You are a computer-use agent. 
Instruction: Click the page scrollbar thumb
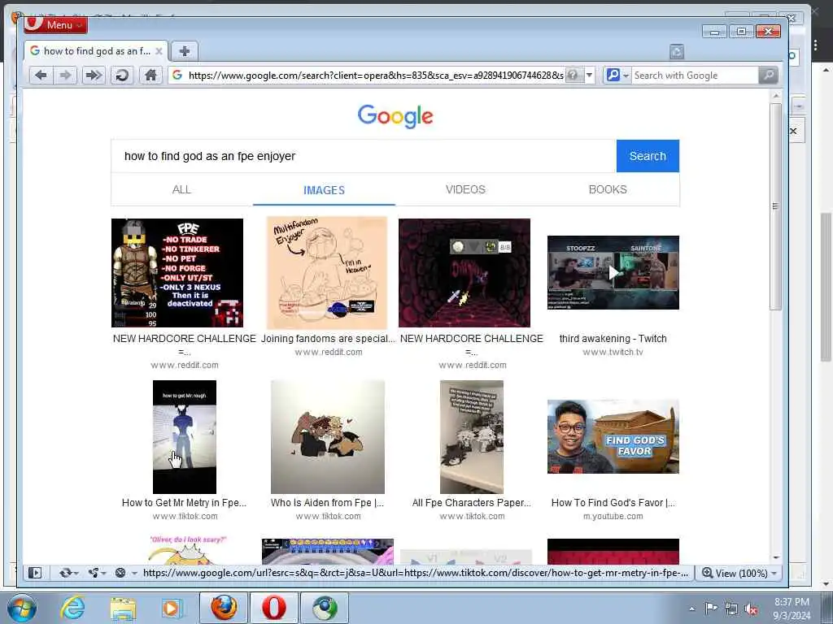click(776, 207)
